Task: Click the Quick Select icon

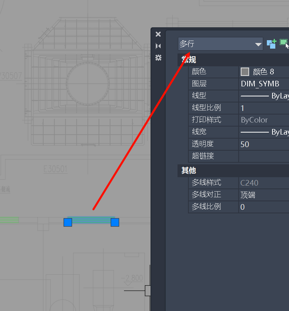Action: point(271,44)
